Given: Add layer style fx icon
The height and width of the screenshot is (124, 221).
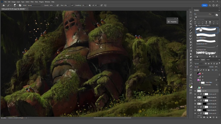Looking at the screenshot, I should click(x=201, y=117).
